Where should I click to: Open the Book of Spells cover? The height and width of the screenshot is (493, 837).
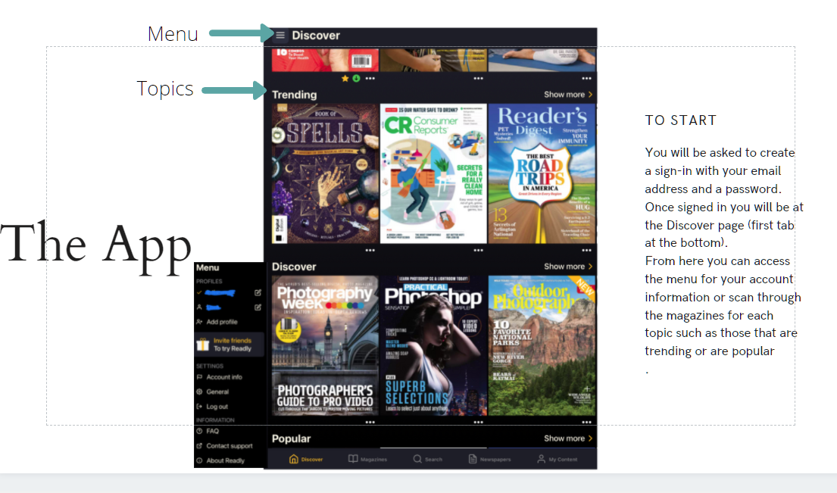click(325, 173)
